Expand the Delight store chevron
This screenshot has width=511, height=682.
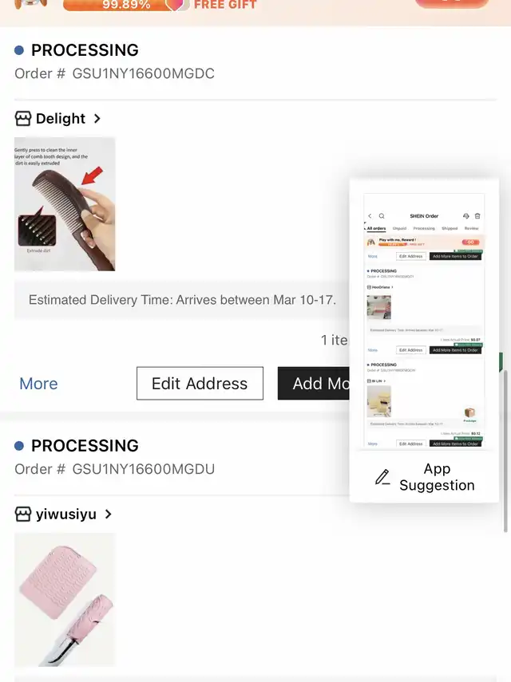pyautogui.click(x=97, y=118)
